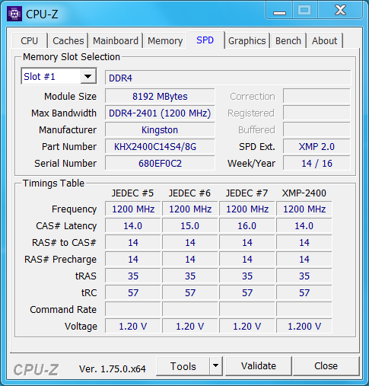Image resolution: width=369 pixels, height=386 pixels.
Task: Click JEDEC #5 empty Command Rate cell
Action: pyautogui.click(x=133, y=310)
